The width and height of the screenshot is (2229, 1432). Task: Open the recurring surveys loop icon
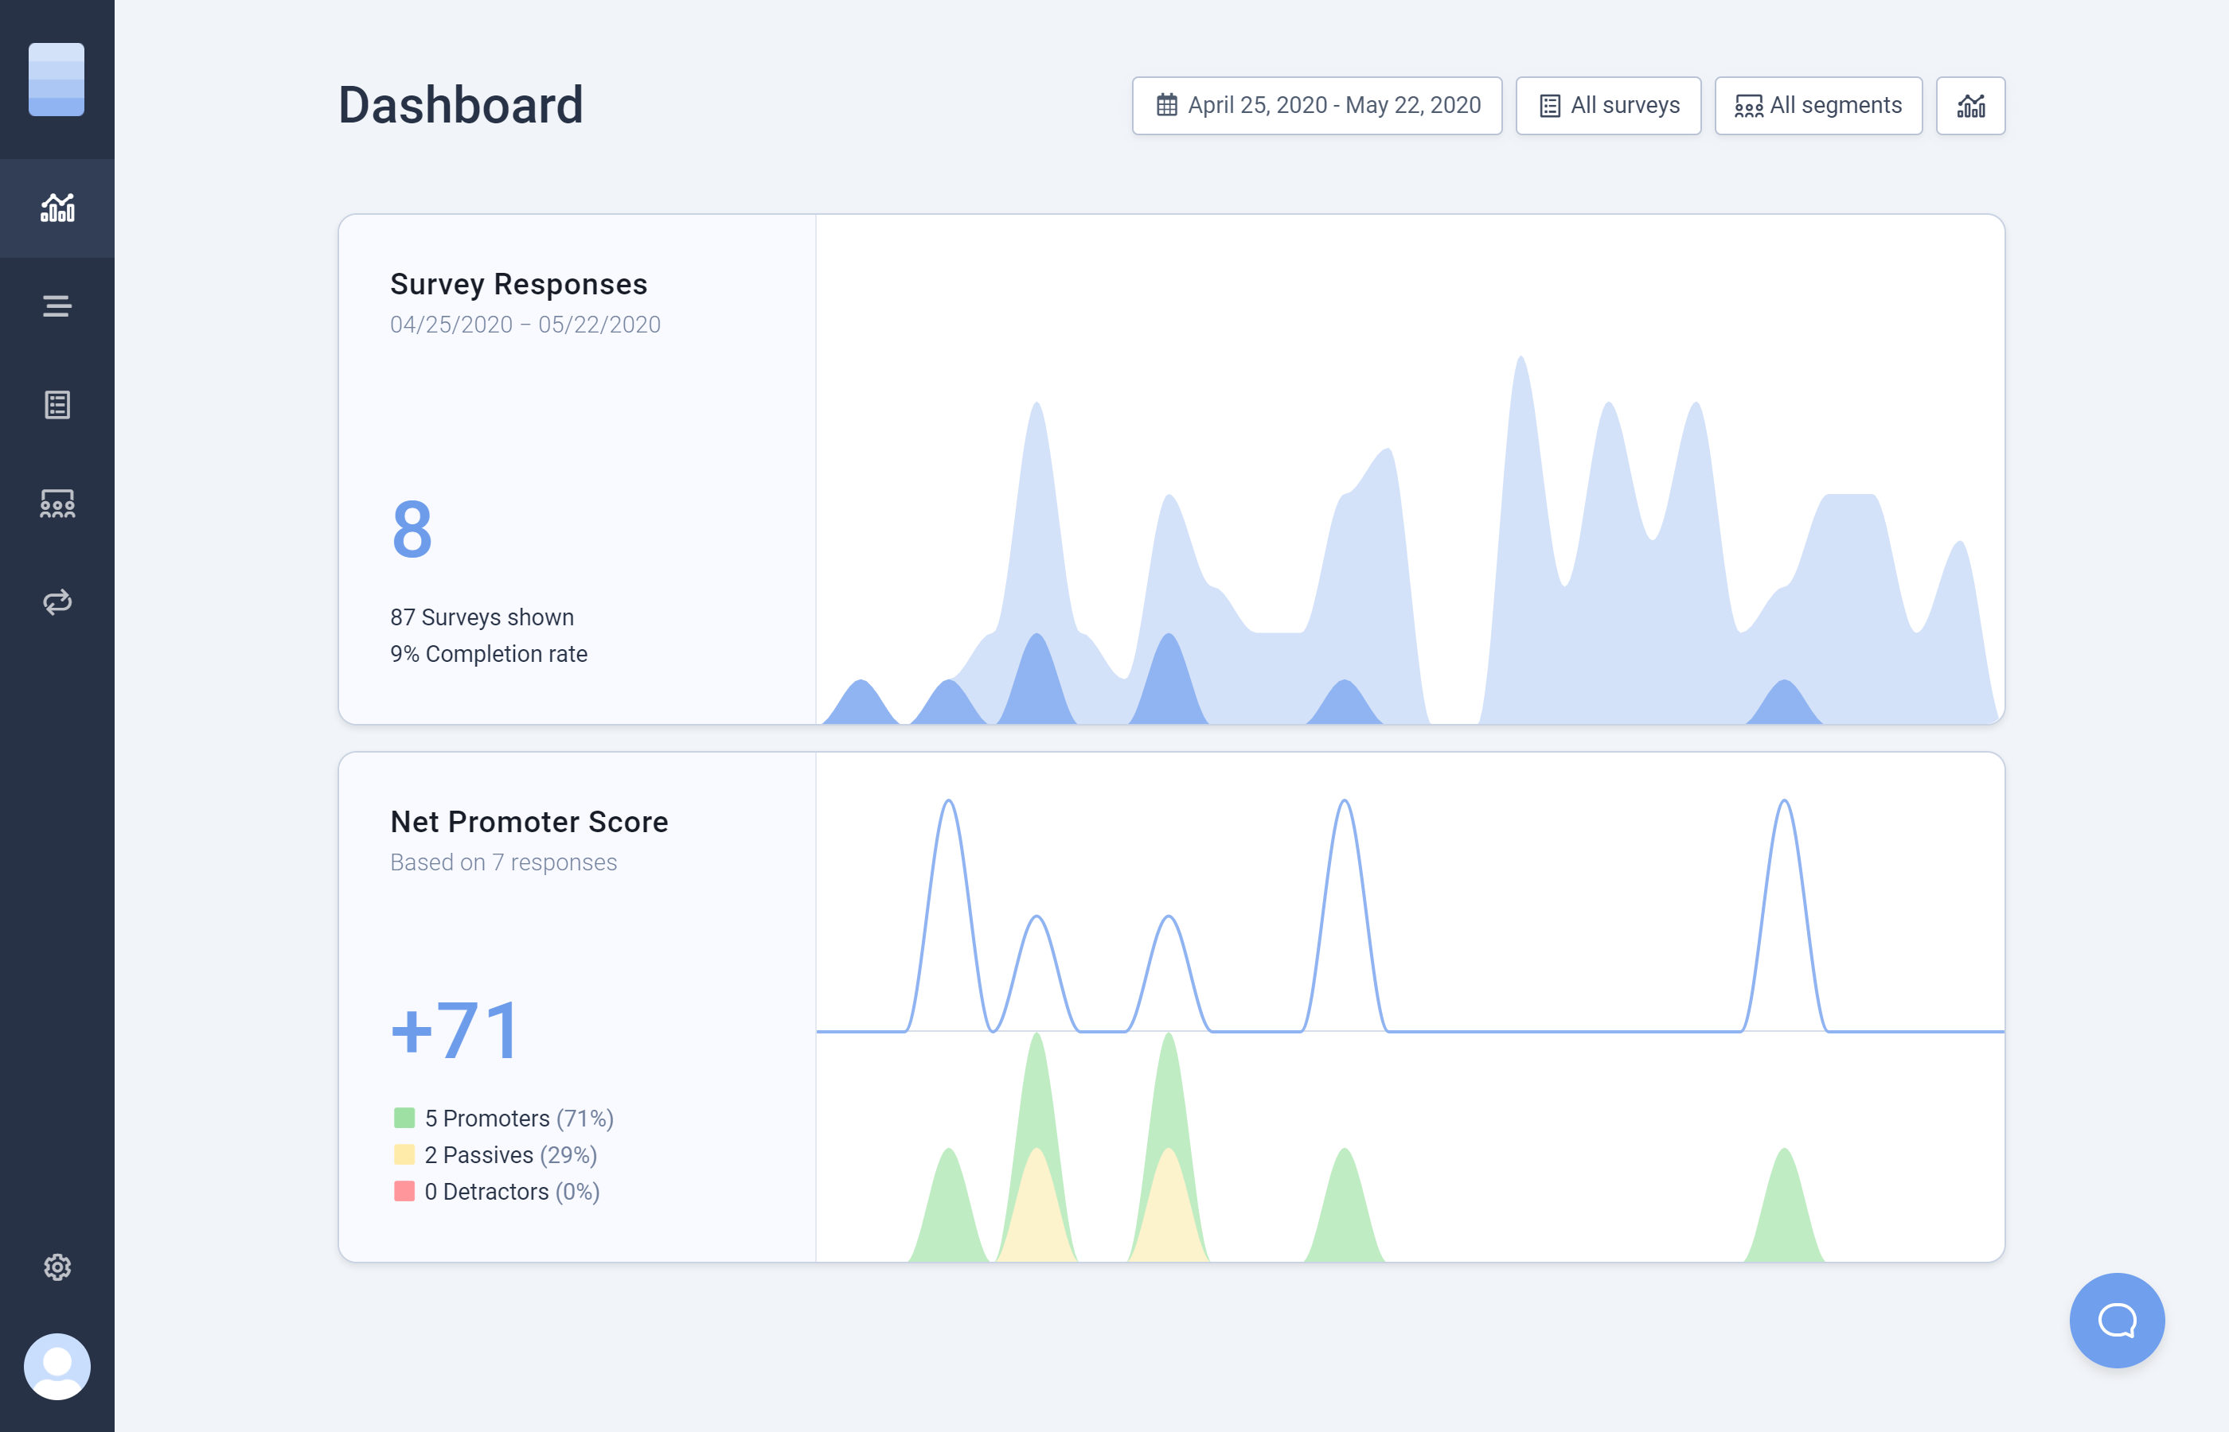[x=57, y=601]
